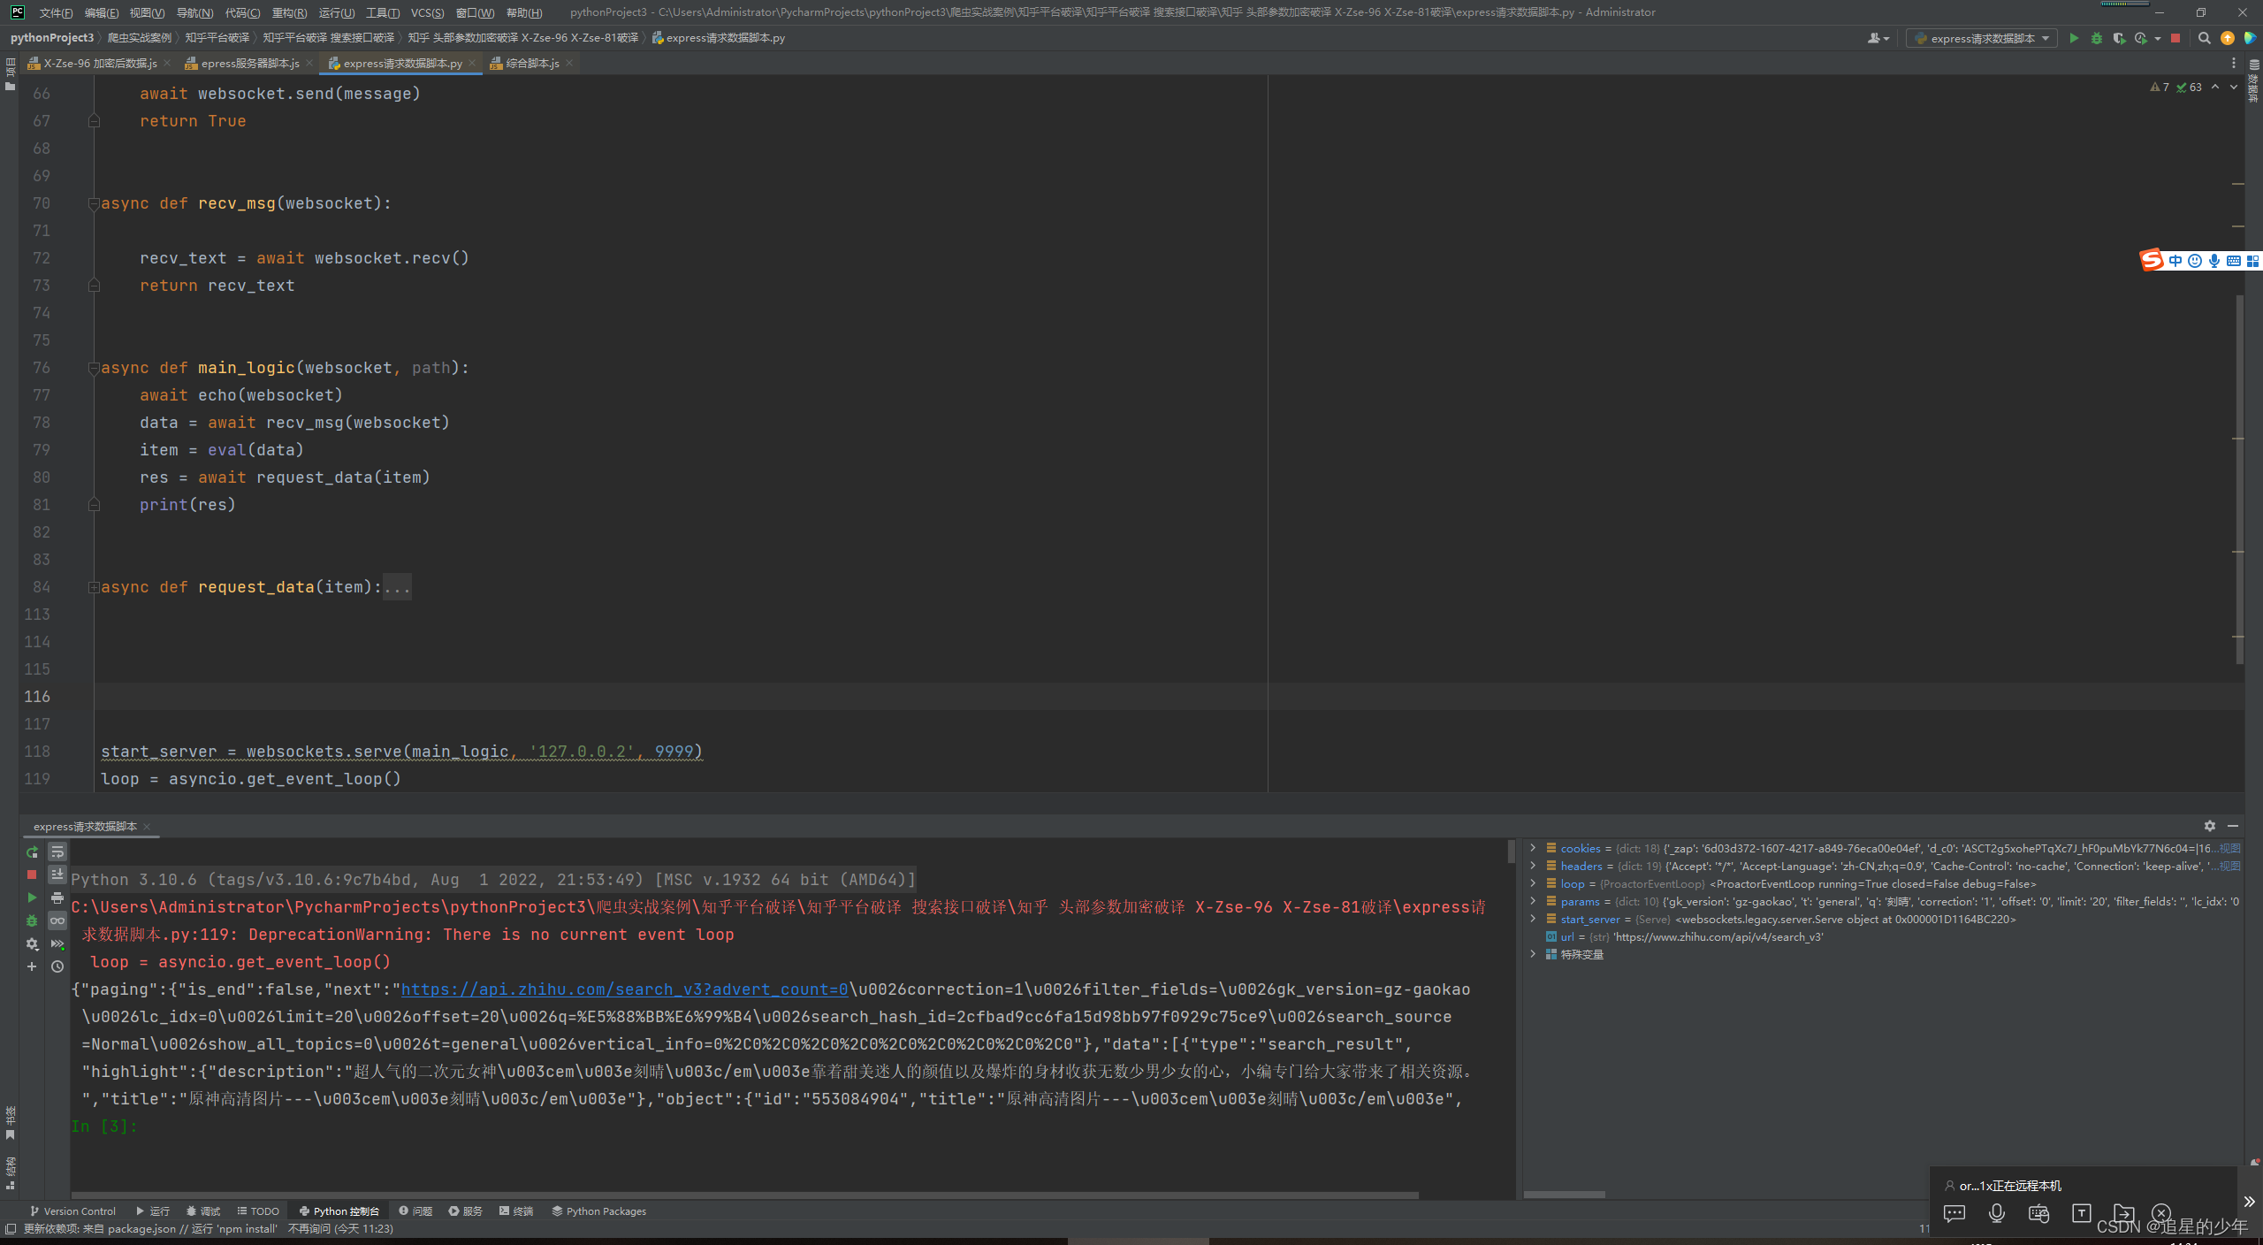Image resolution: width=2263 pixels, height=1245 pixels.
Task: Open console history via the clock icon
Action: pyautogui.click(x=57, y=966)
